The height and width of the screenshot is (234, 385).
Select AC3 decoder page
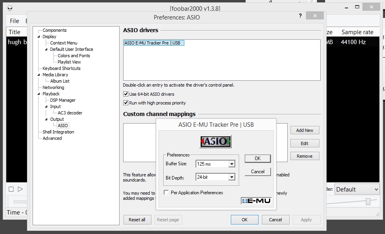pos(70,113)
